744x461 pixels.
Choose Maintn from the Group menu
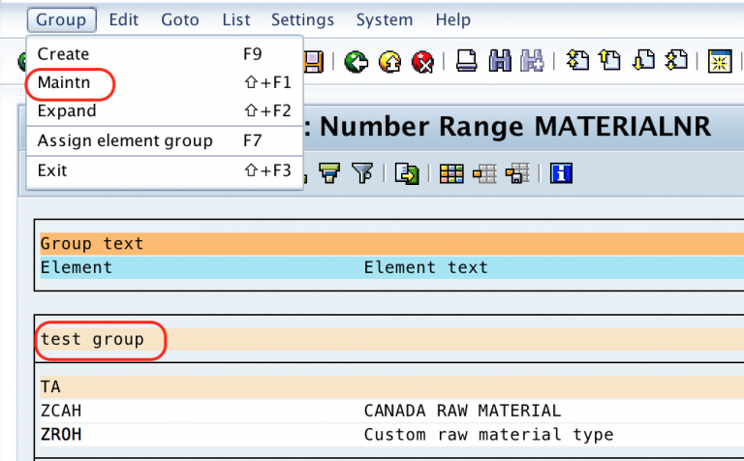[165, 82]
